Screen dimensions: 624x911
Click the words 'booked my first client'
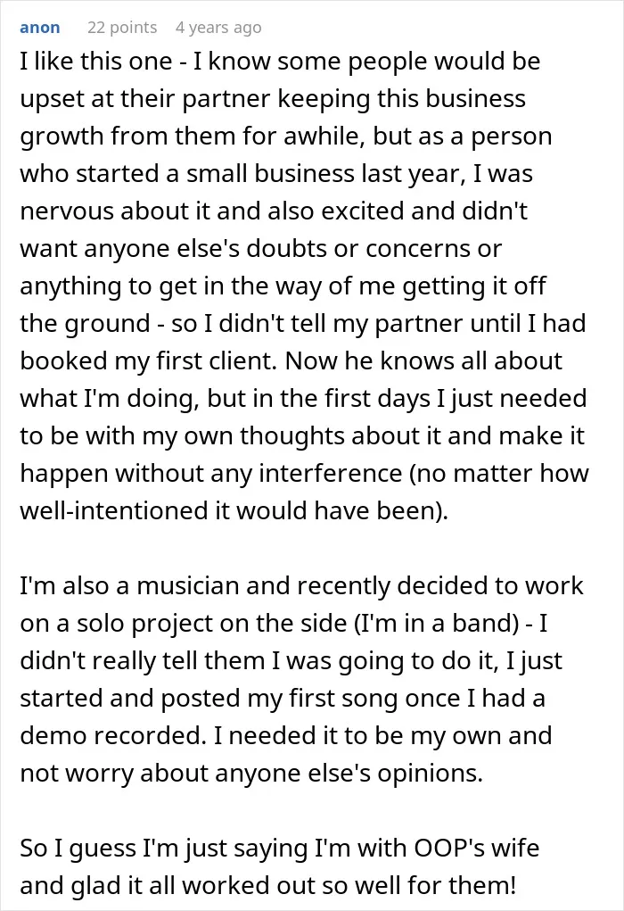coord(149,360)
